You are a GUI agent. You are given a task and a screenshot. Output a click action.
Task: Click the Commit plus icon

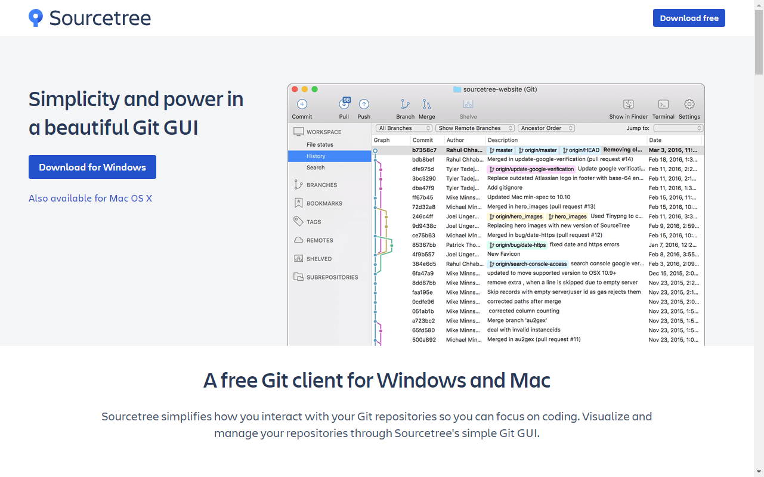(302, 104)
